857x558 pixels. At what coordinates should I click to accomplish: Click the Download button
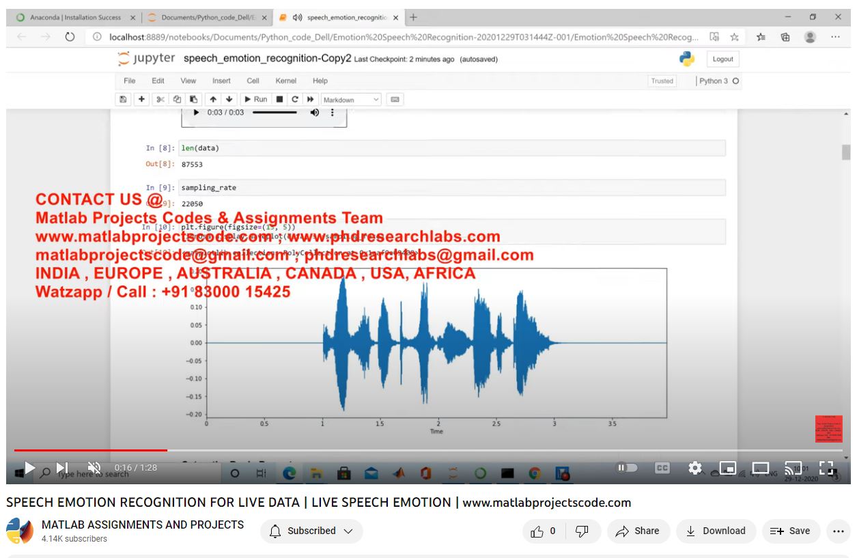[716, 531]
